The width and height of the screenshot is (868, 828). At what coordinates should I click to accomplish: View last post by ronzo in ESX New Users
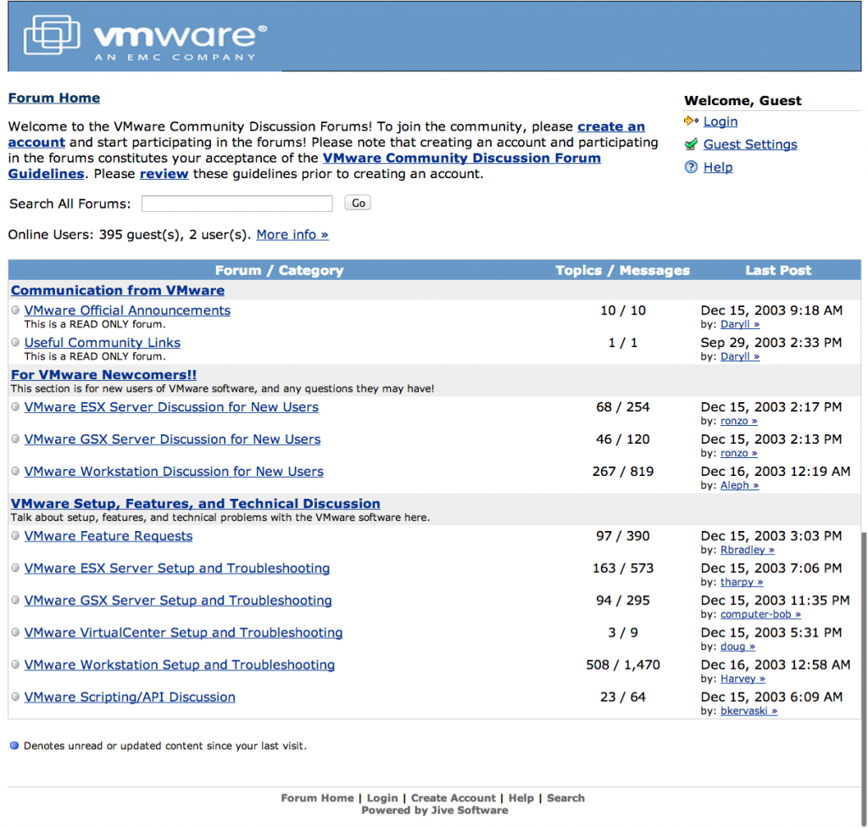(738, 421)
